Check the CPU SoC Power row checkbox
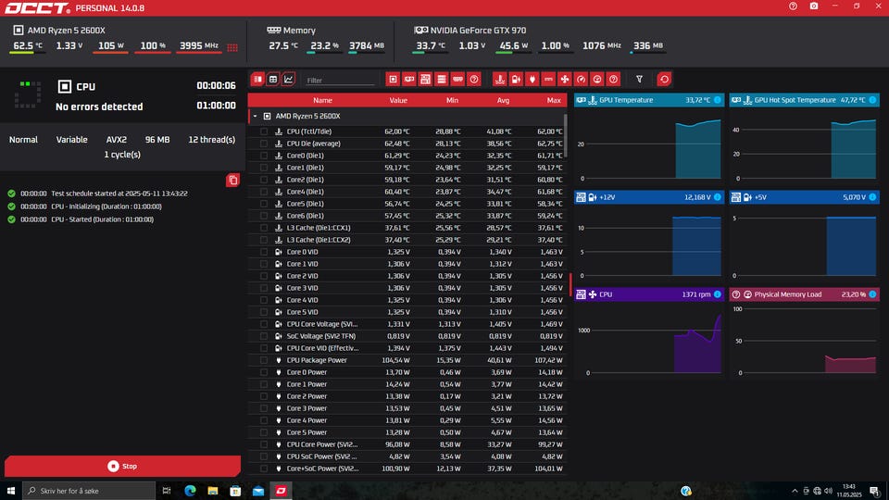 point(264,456)
